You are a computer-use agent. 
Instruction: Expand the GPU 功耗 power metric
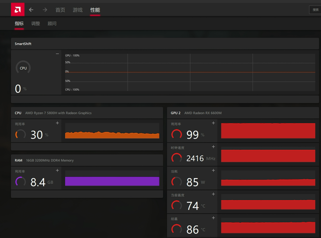pyautogui.click(x=213, y=170)
